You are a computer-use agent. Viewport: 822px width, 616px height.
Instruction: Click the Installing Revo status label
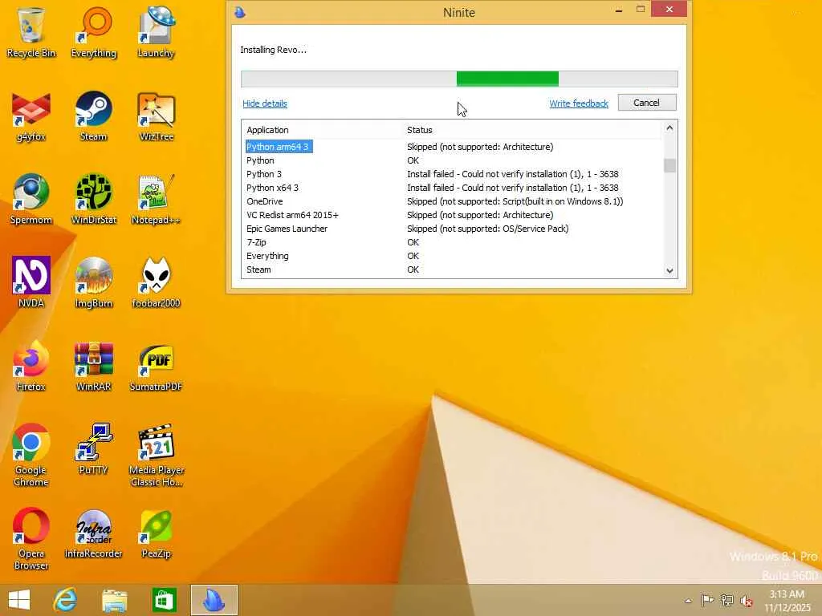273,50
